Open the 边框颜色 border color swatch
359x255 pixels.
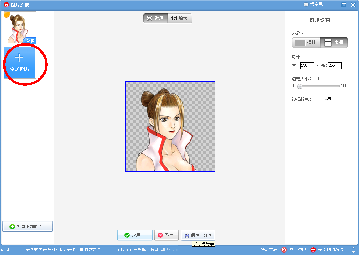click(x=319, y=99)
